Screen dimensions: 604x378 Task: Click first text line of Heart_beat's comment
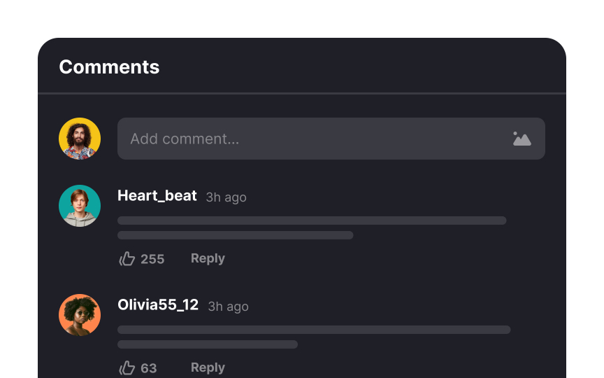[312, 220]
